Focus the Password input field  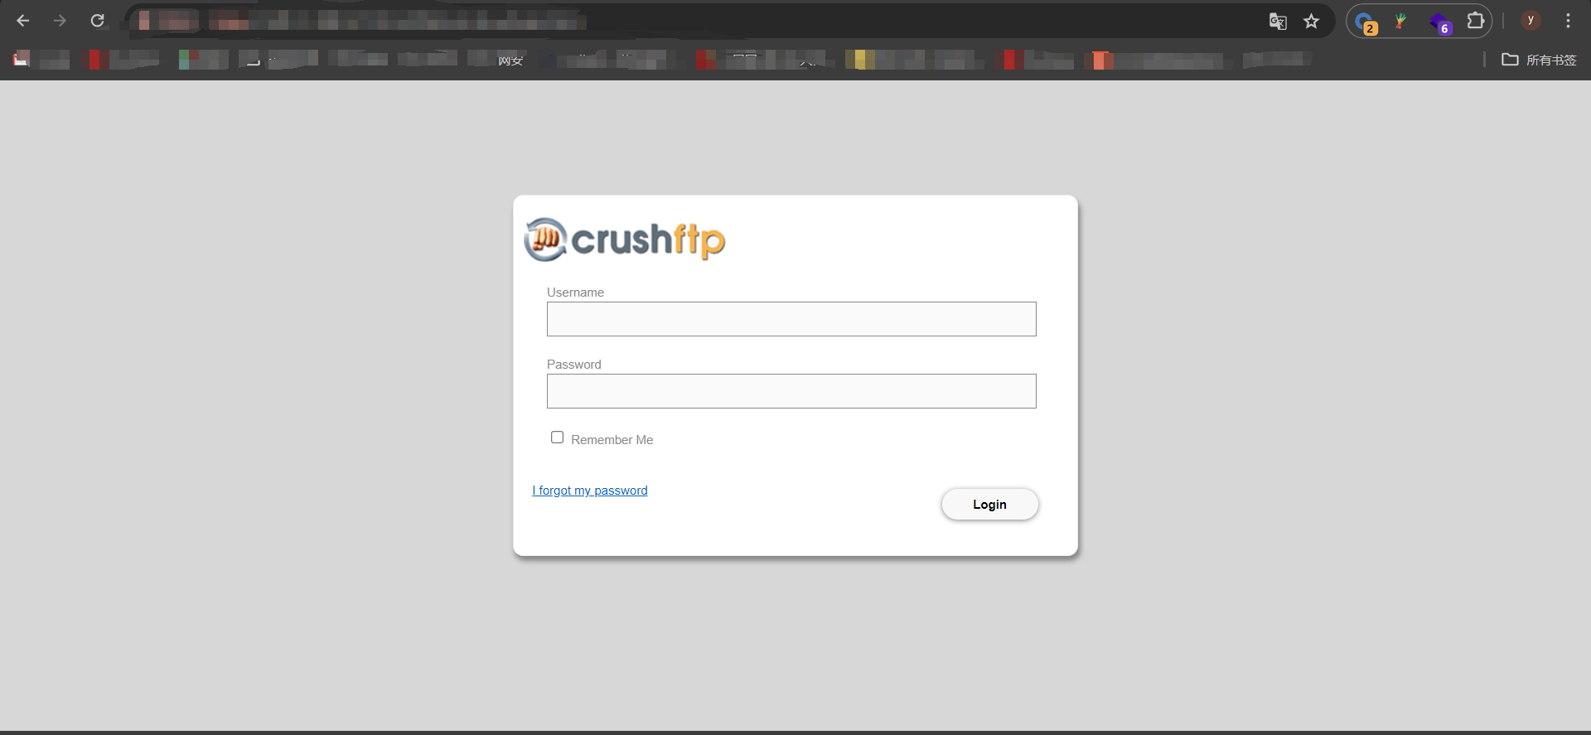click(x=791, y=391)
